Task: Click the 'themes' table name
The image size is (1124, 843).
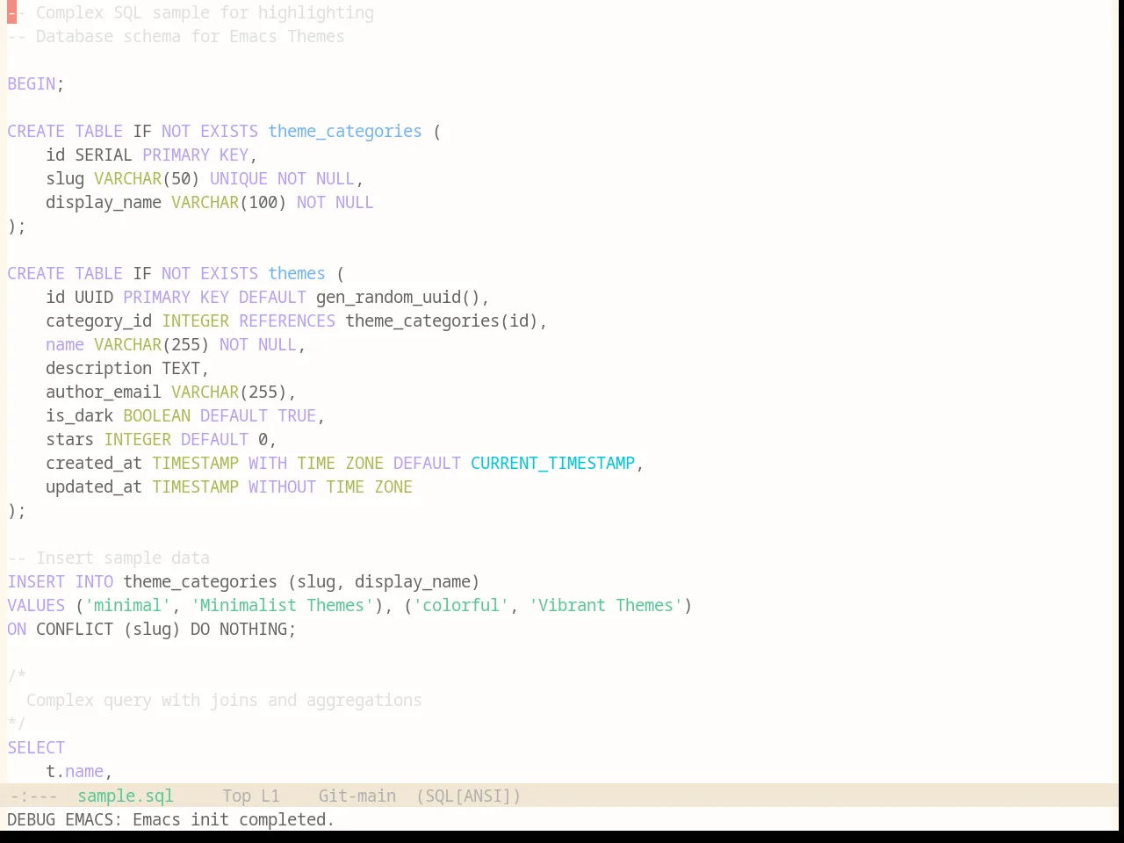Action: pyautogui.click(x=297, y=273)
